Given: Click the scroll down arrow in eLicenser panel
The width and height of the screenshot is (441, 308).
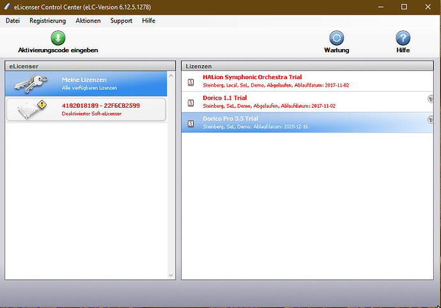Looking at the screenshot, I should pyautogui.click(x=171, y=275).
